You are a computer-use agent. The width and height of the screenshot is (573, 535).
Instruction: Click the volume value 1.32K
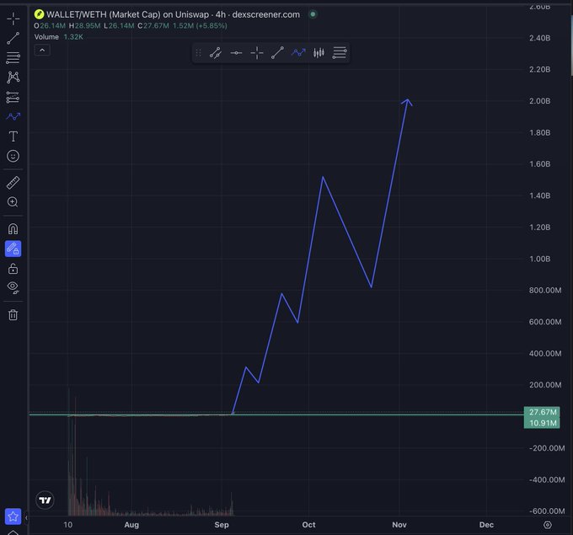coord(73,37)
